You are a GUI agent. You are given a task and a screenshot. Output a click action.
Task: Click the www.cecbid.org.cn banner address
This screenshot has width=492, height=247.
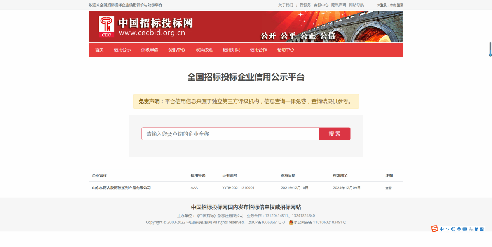coord(152,33)
